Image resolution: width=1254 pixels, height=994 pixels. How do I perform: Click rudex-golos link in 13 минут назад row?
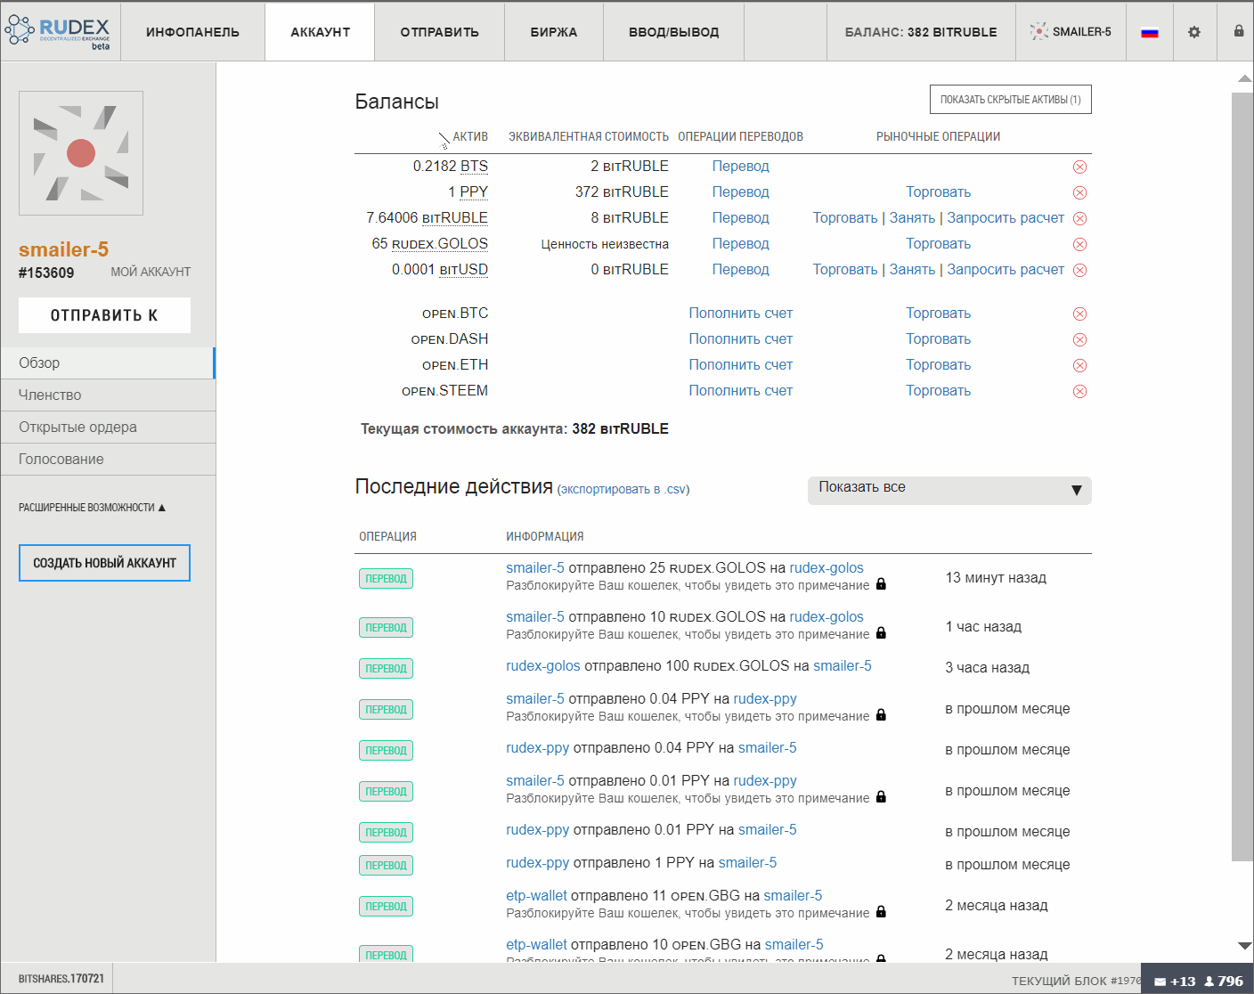coord(826,568)
